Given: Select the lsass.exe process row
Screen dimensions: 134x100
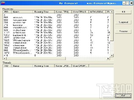Looking at the screenshot, I should (57, 25).
